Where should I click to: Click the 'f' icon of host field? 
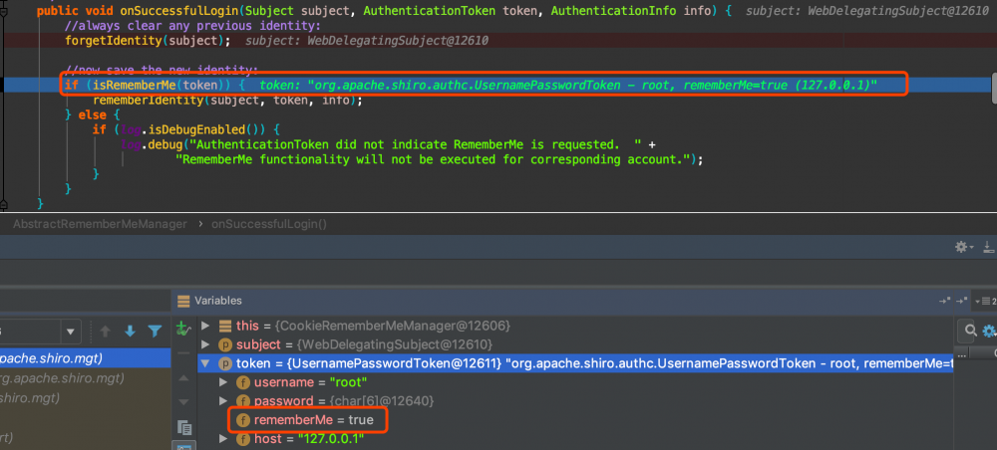pos(243,439)
